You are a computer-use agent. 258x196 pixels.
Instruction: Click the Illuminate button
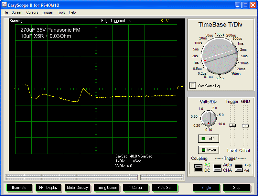[19, 188]
